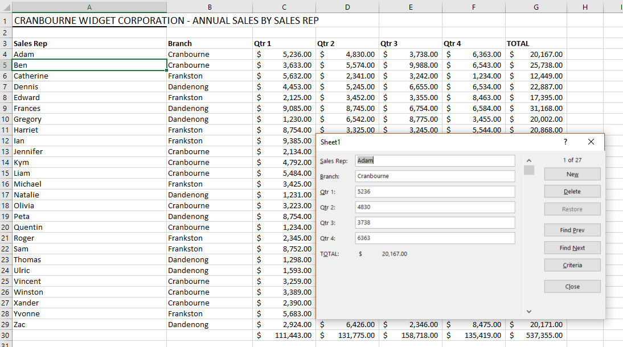Screen dimensions: 623x347
Task: Click the dialog help question mark icon
Action: click(565, 142)
